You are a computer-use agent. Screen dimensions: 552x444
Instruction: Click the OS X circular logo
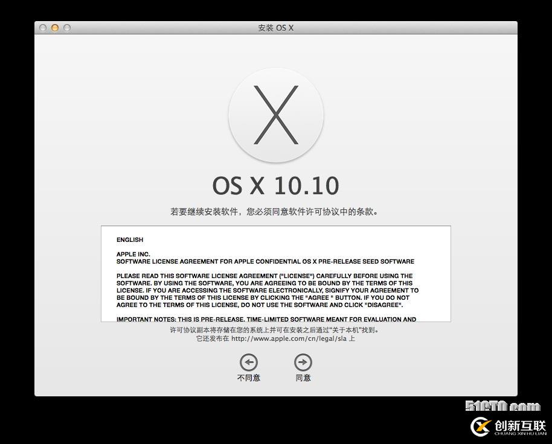pos(276,115)
